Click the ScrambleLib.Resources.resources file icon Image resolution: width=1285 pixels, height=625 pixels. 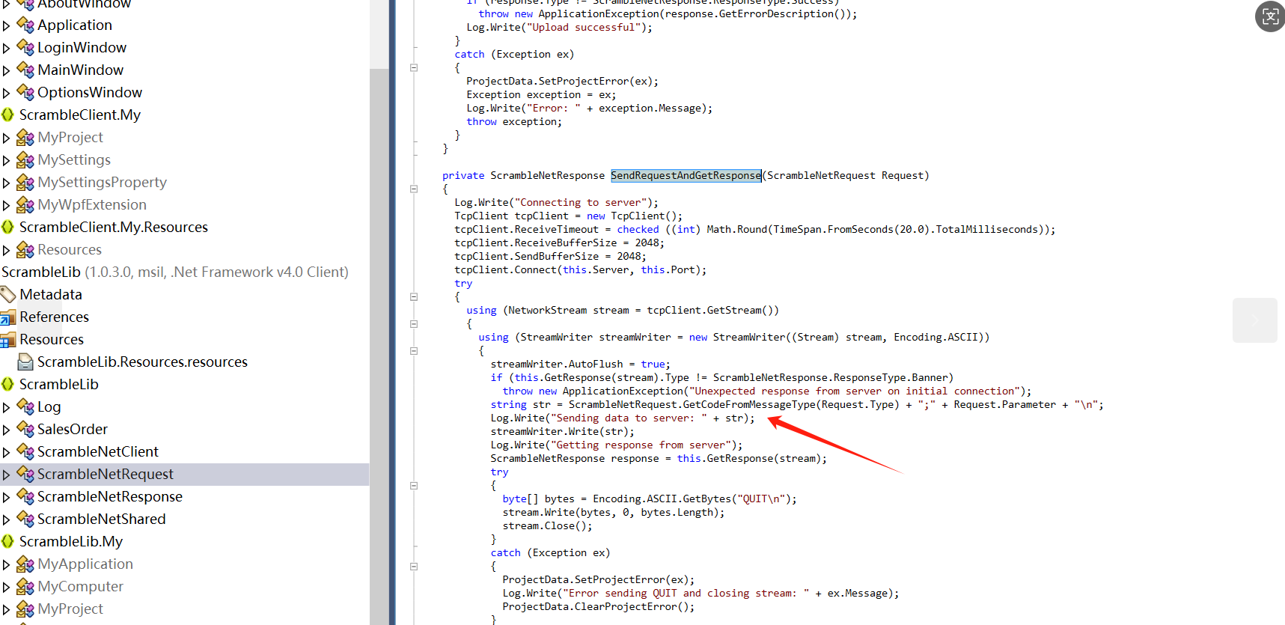click(25, 362)
